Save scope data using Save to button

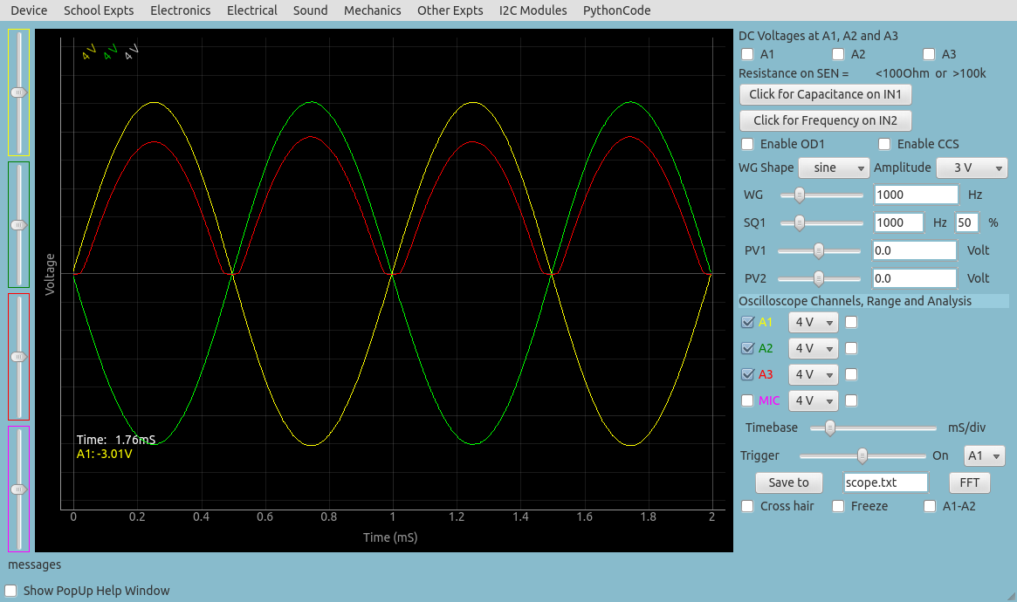point(788,482)
